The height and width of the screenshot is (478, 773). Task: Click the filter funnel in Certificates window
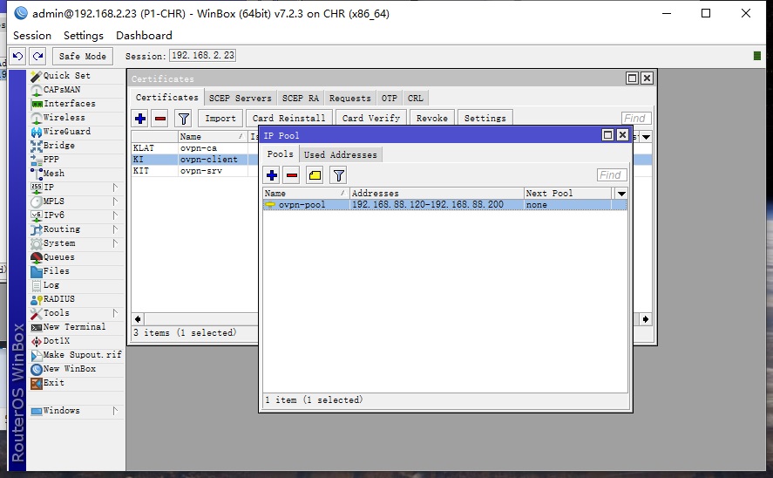coord(183,118)
